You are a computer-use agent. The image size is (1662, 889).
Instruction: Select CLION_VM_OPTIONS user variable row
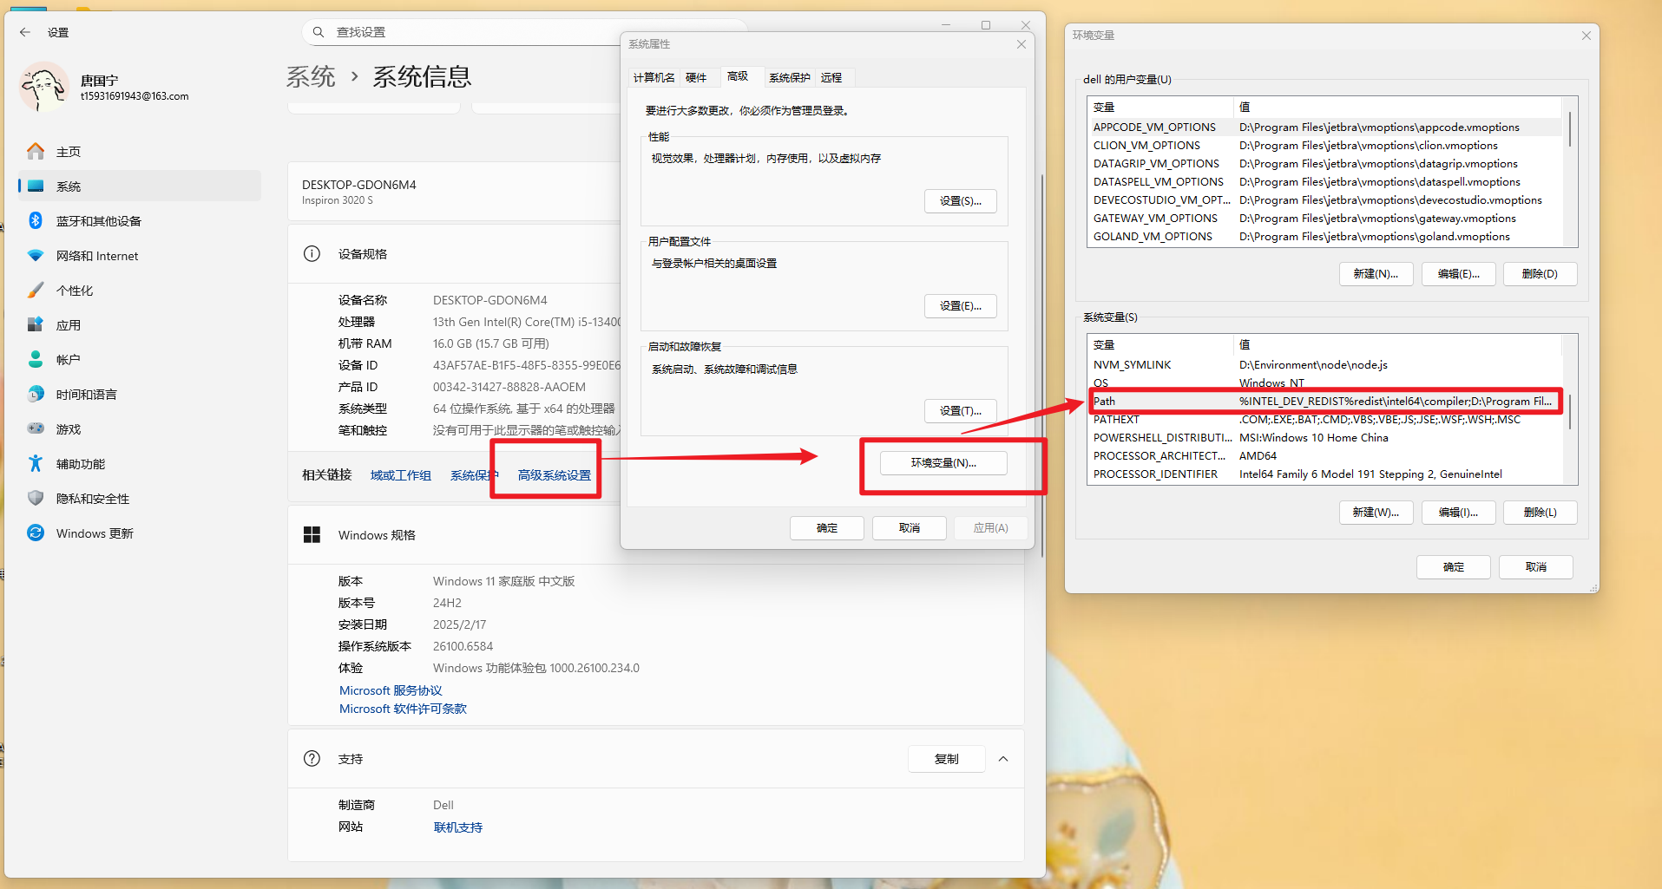(1324, 146)
